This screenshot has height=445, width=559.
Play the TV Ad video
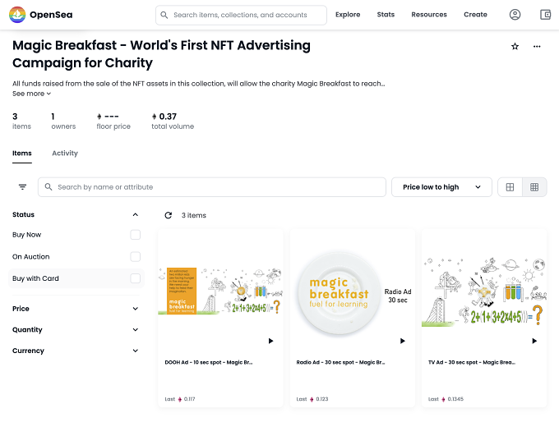534,341
